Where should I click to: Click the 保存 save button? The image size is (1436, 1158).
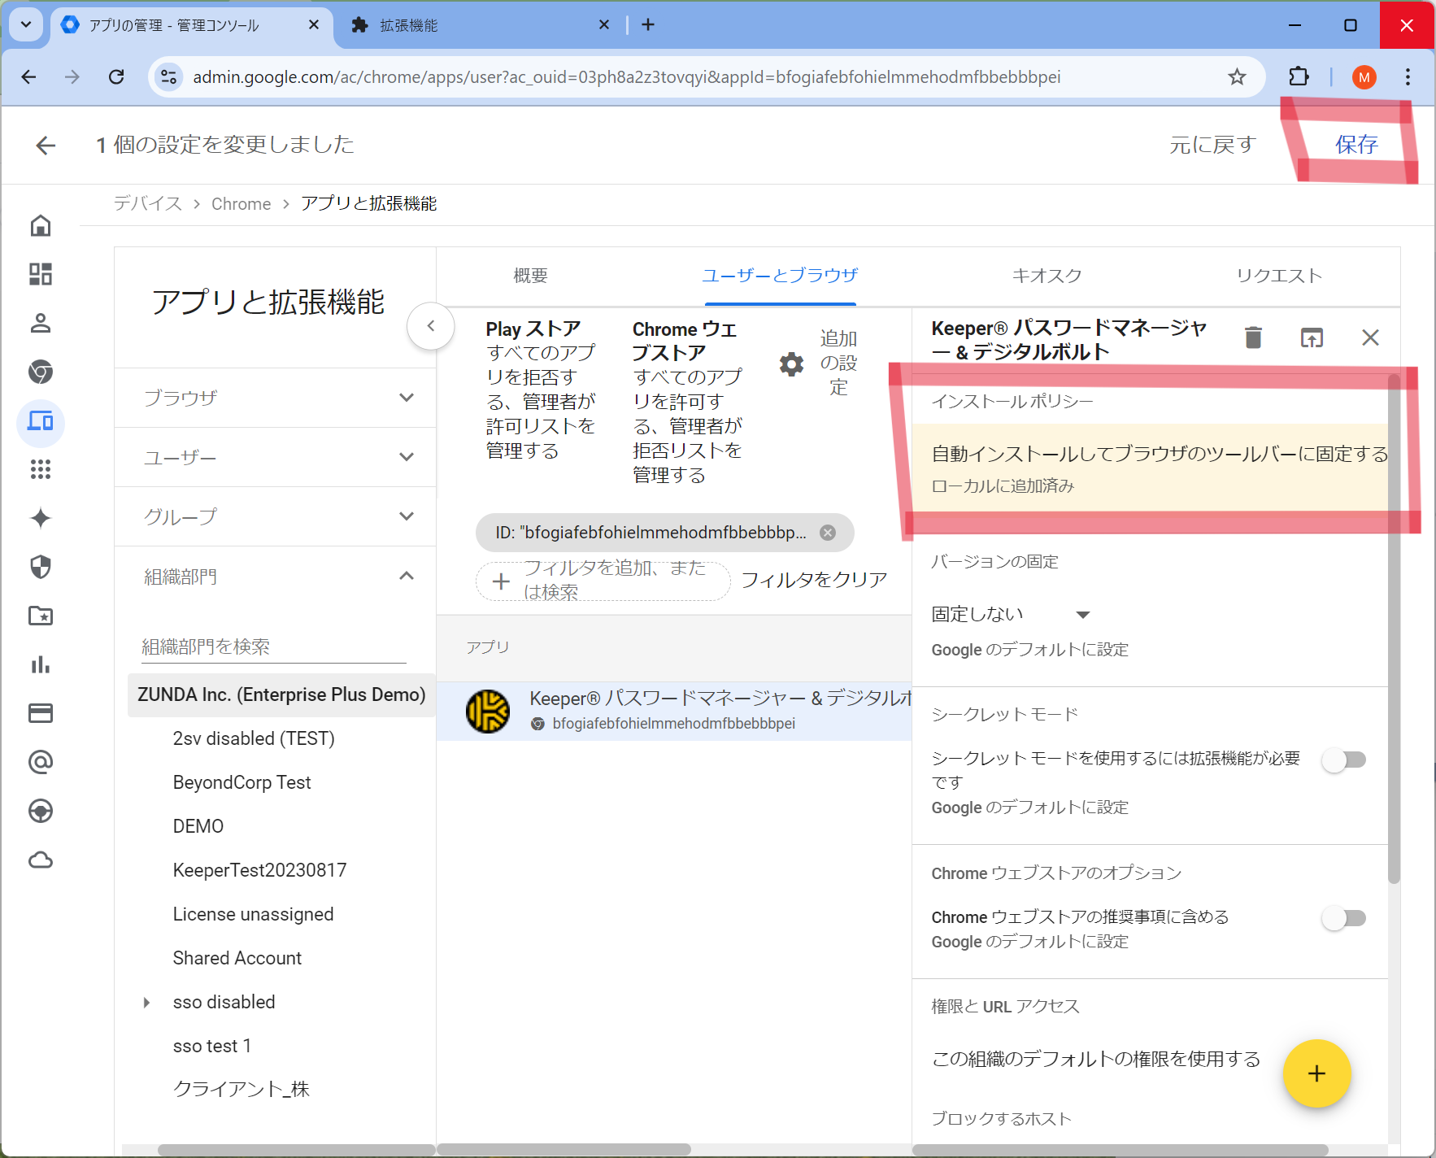(1356, 145)
